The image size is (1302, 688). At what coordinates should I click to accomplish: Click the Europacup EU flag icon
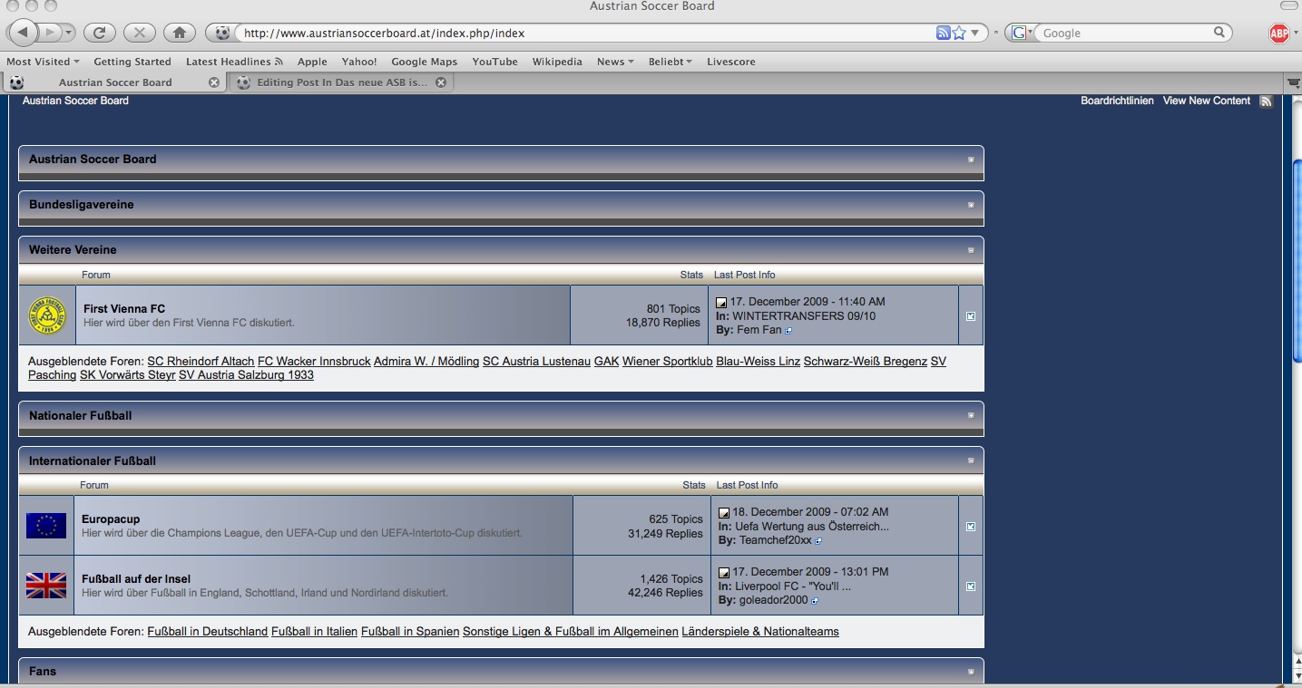pyautogui.click(x=46, y=526)
